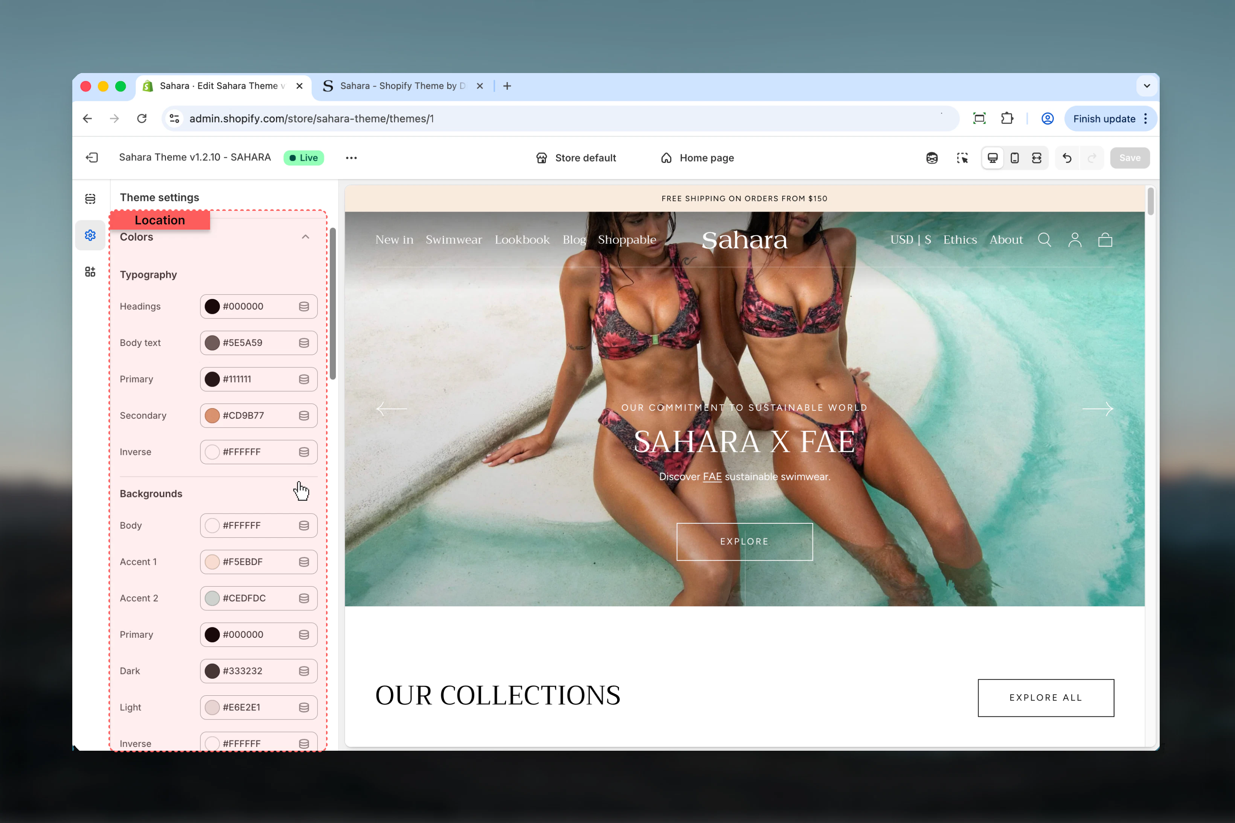Image resolution: width=1235 pixels, height=823 pixels.
Task: Open the Accent 1 color swatch #F5EBDF
Action: point(212,562)
